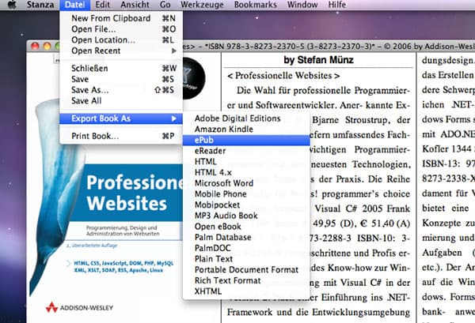This screenshot has width=475, height=323.
Task: Close the open Datei menu
Action: (x=75, y=5)
